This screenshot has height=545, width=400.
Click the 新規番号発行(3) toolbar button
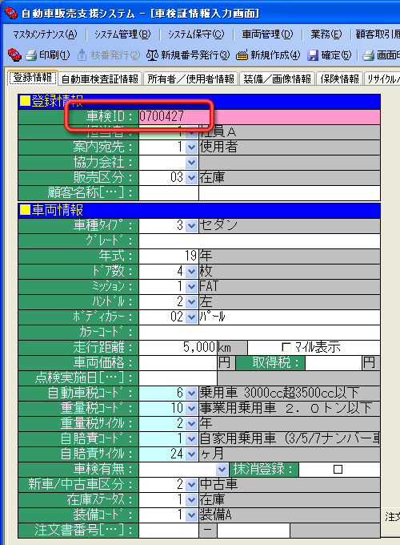coord(188,55)
